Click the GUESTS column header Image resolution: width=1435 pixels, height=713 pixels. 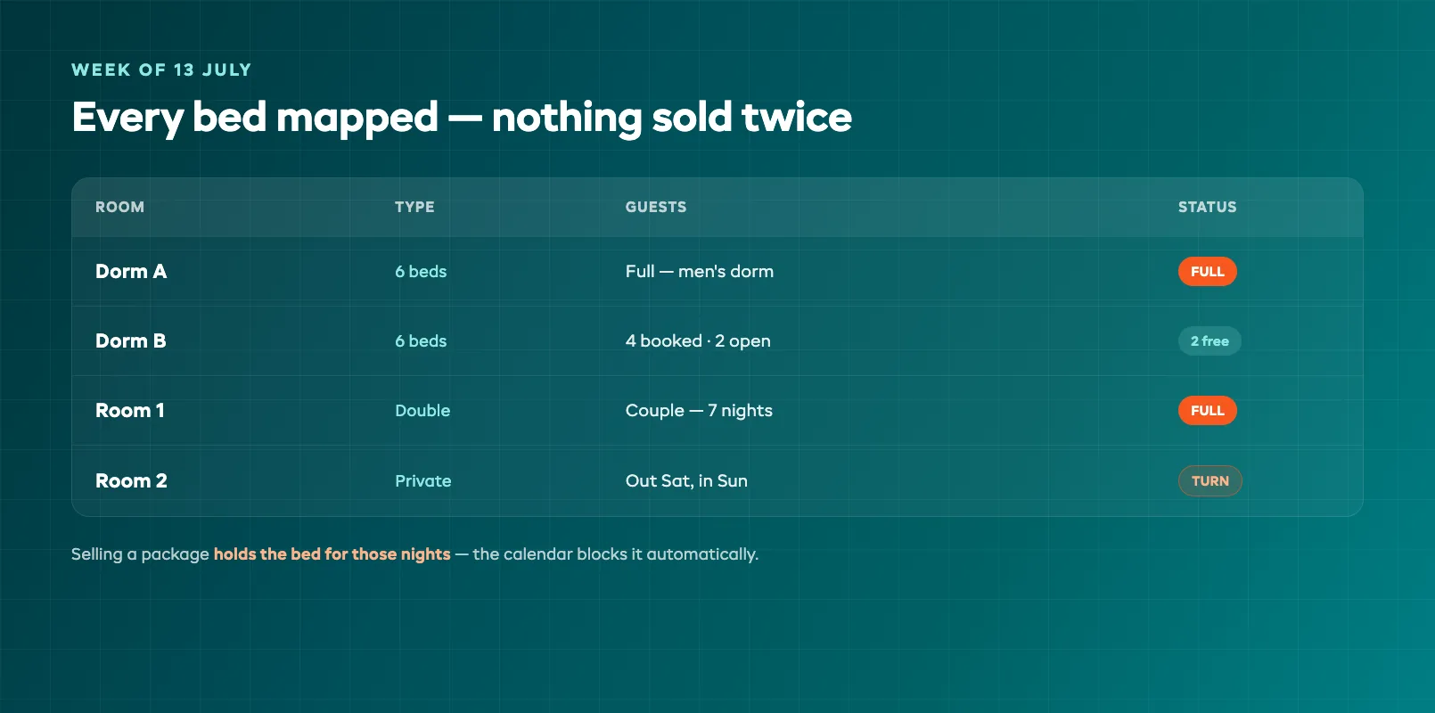point(656,207)
